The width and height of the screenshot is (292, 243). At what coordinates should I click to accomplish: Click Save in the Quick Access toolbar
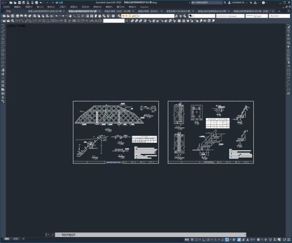tap(19, 3)
